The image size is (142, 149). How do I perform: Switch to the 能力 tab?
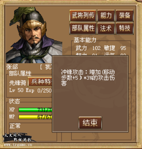coord(106,16)
